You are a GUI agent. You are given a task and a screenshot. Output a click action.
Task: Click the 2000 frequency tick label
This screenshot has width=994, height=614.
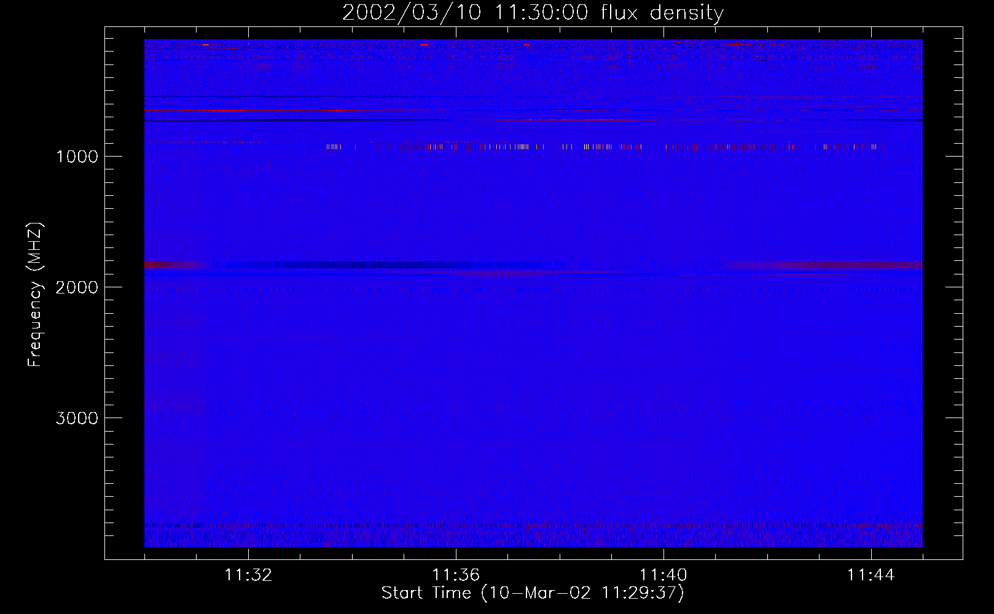pos(77,287)
